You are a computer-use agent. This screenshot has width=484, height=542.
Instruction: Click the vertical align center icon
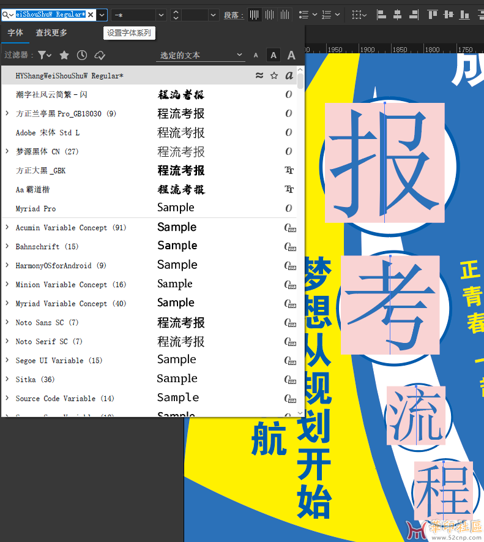pyautogui.click(x=449, y=15)
